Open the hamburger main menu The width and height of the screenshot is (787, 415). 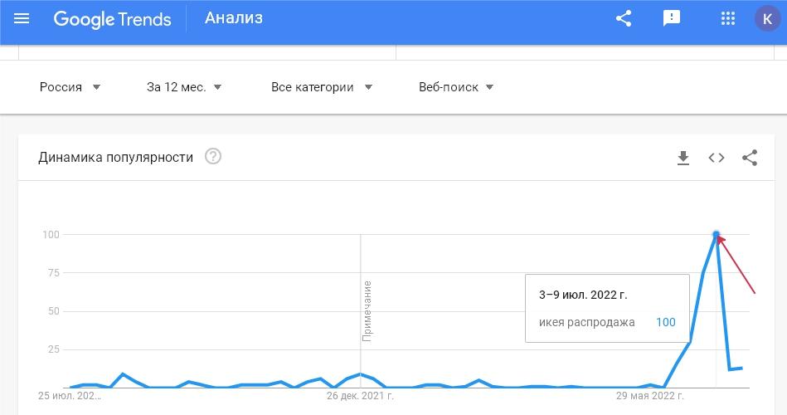[x=22, y=18]
